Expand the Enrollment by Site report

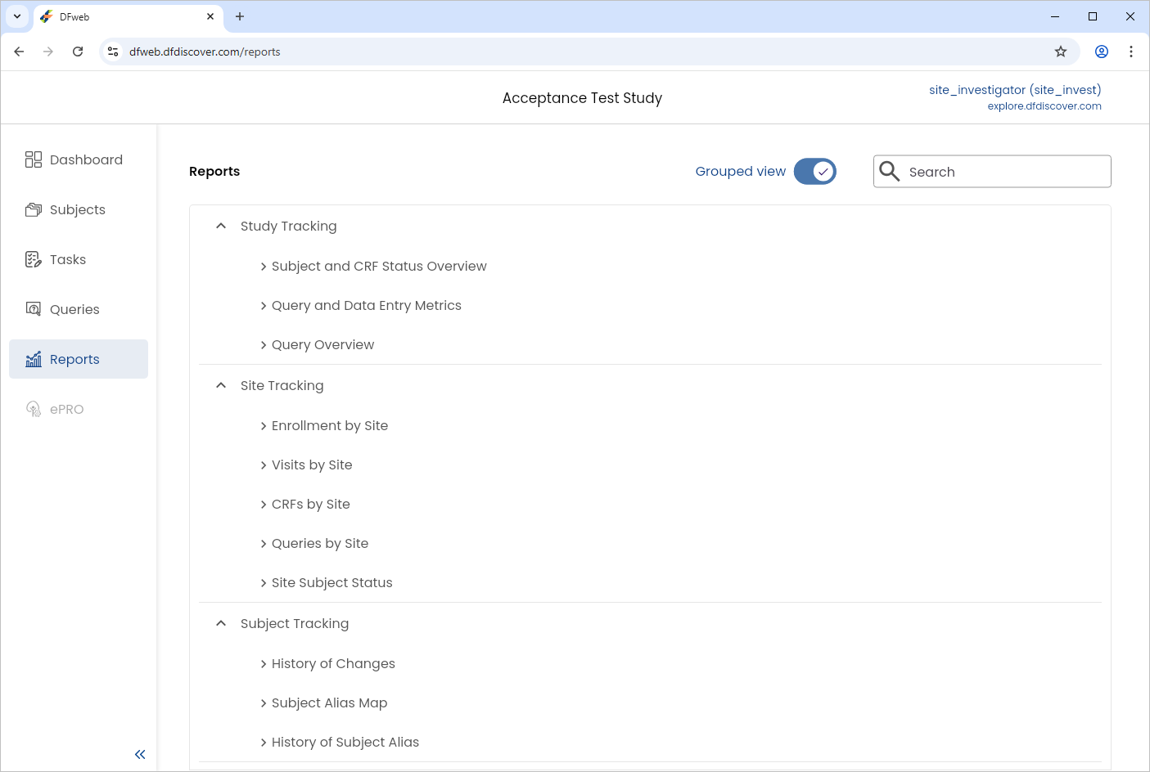(x=324, y=425)
